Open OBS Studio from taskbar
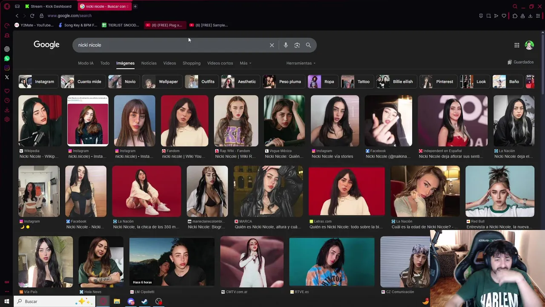The height and width of the screenshot is (307, 545). [x=159, y=301]
